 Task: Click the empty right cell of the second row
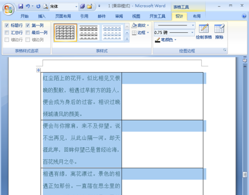(162, 144)
